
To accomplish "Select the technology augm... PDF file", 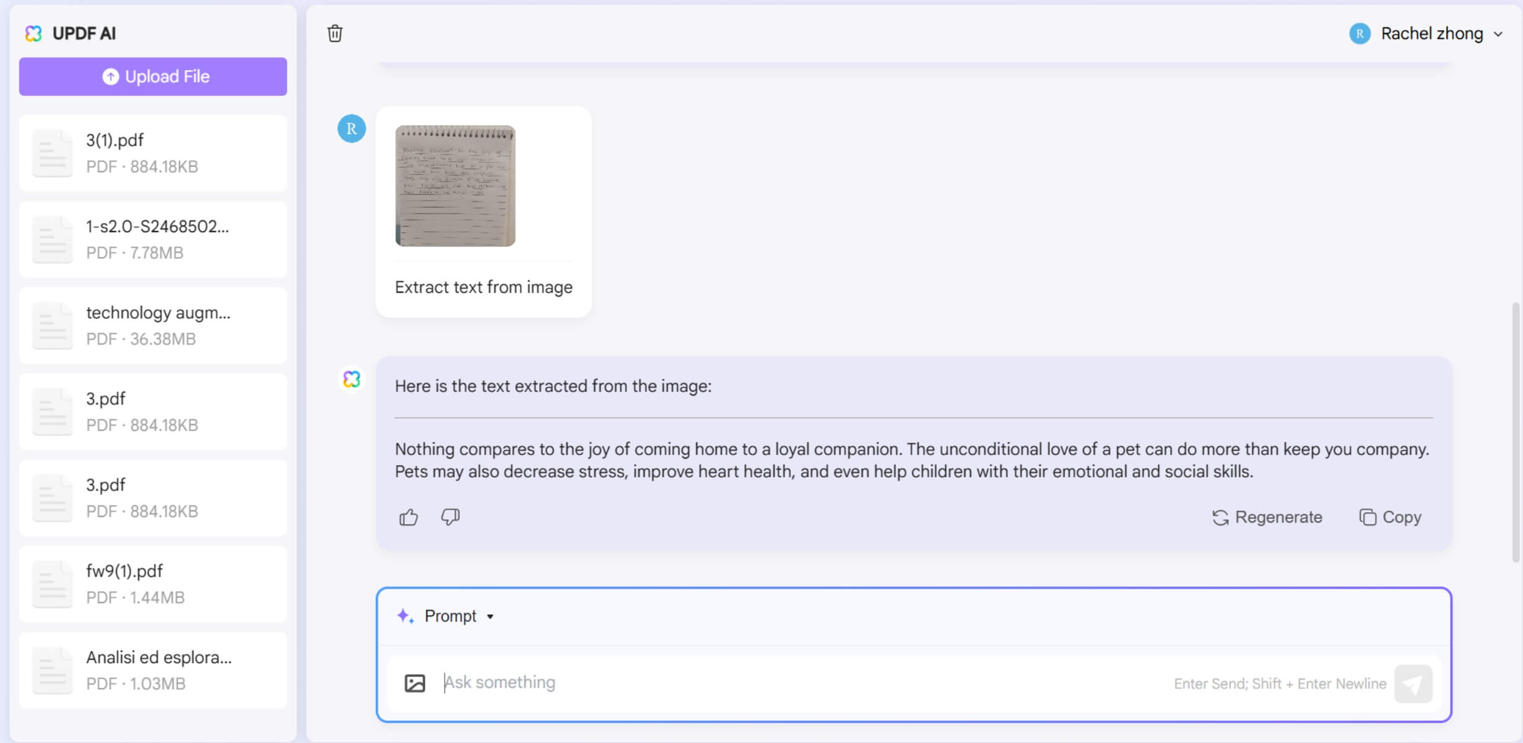I will [153, 325].
